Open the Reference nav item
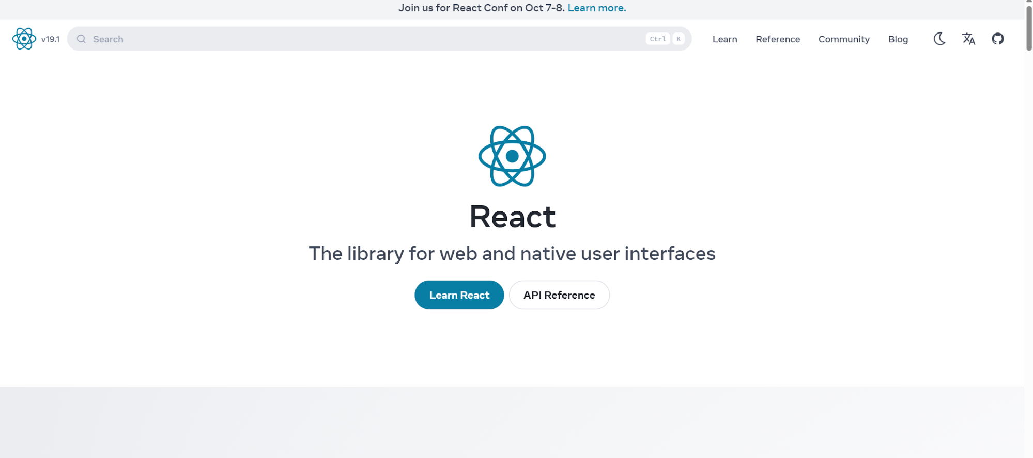This screenshot has width=1033, height=458. tap(777, 39)
